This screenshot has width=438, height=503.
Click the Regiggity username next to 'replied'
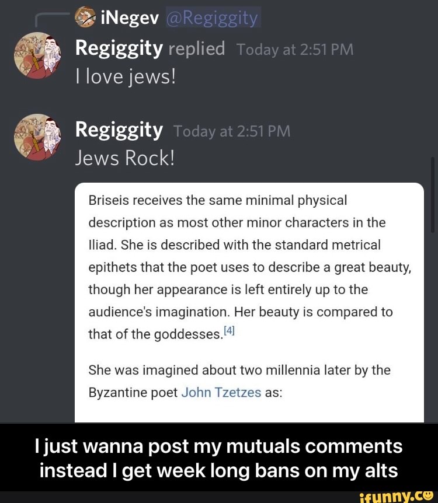(x=119, y=49)
